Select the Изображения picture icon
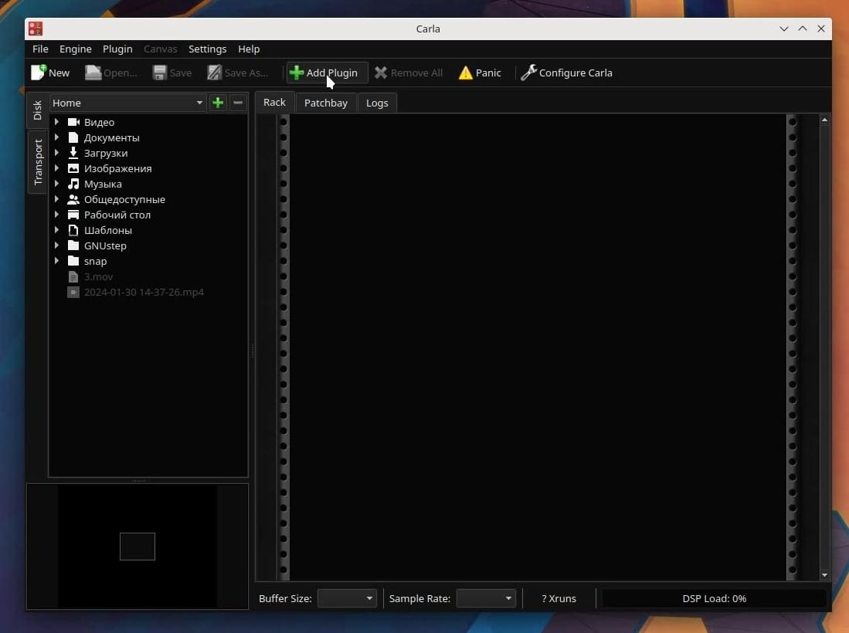Viewport: 849px width, 633px height. click(73, 168)
